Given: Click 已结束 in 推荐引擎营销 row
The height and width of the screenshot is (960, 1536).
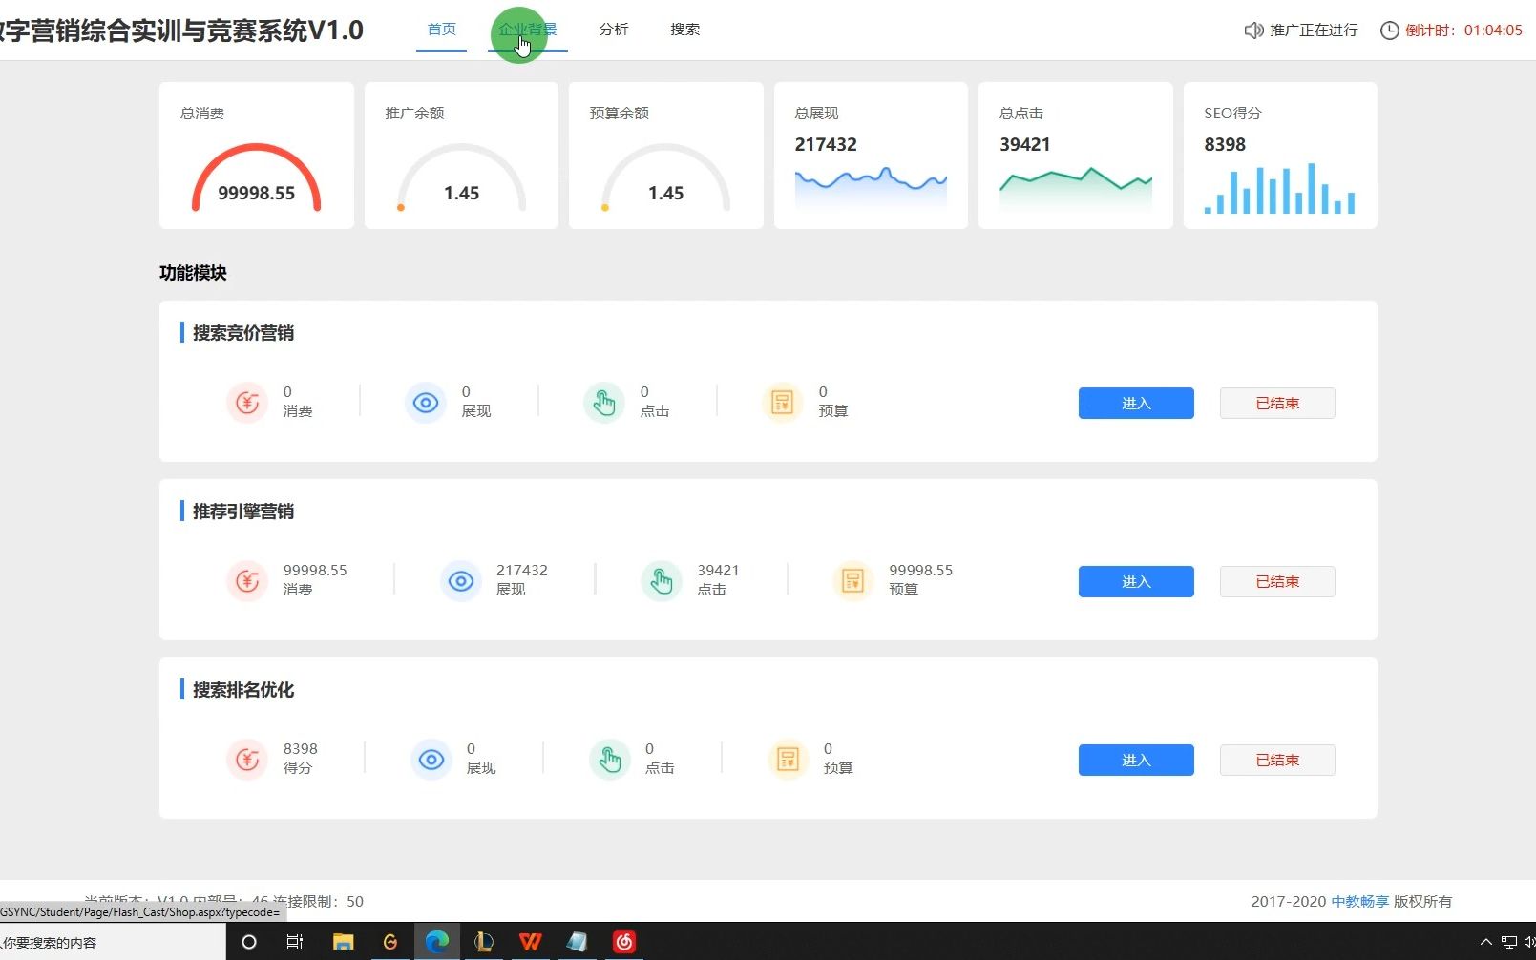Looking at the screenshot, I should click(1277, 581).
